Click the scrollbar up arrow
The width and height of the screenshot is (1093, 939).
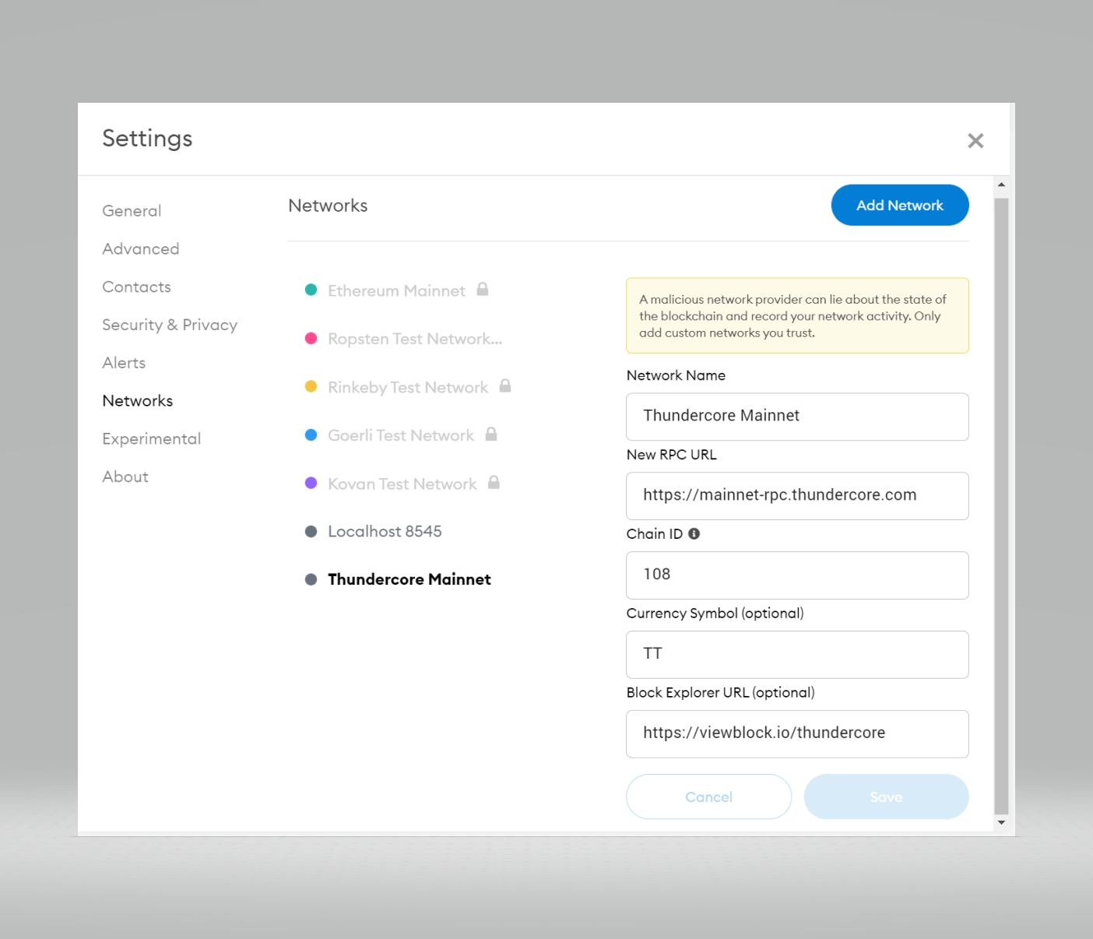[x=1001, y=185]
